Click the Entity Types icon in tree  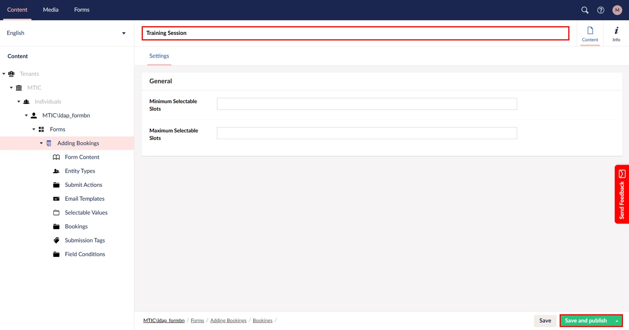(x=56, y=171)
